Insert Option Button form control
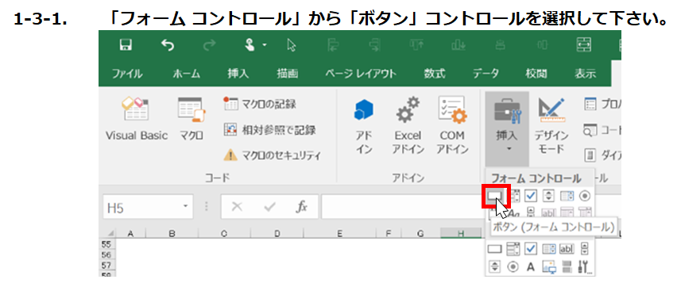The image size is (681, 287). tap(585, 196)
